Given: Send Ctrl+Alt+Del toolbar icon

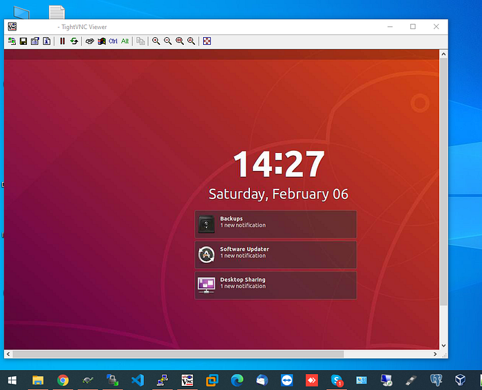Looking at the screenshot, I should 90,41.
